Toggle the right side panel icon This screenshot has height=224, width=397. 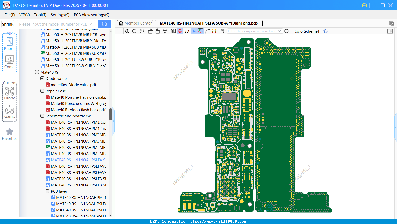coord(390,31)
